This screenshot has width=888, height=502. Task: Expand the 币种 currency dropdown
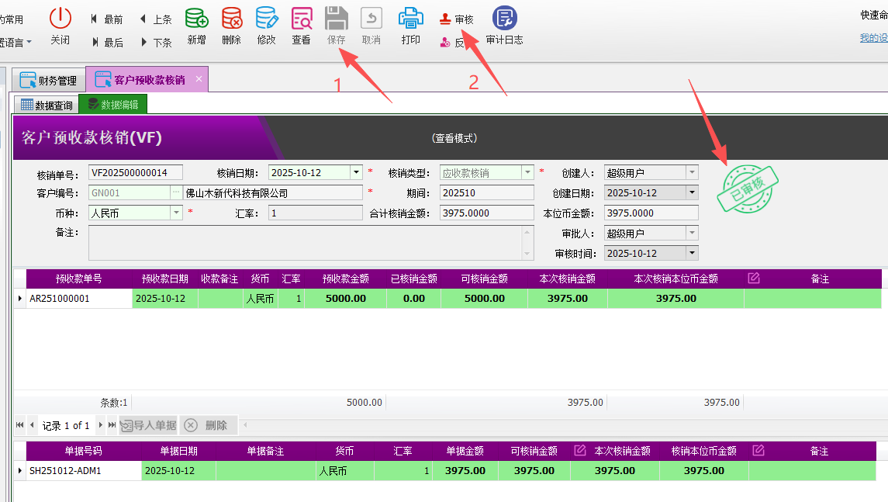click(174, 212)
